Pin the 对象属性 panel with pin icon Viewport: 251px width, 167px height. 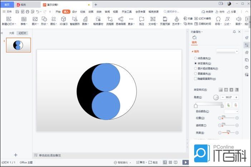(x=234, y=32)
